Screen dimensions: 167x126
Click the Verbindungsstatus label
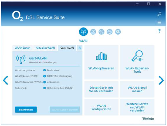[x=26, y=70]
